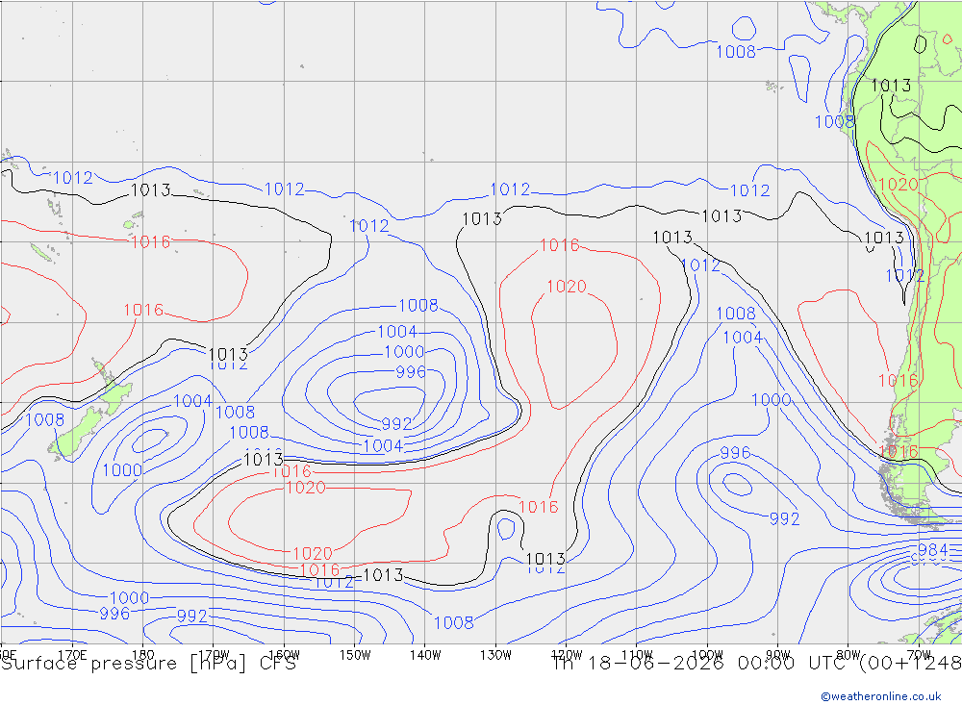
Task: Click the 120W longitude label
Action: [x=567, y=655]
